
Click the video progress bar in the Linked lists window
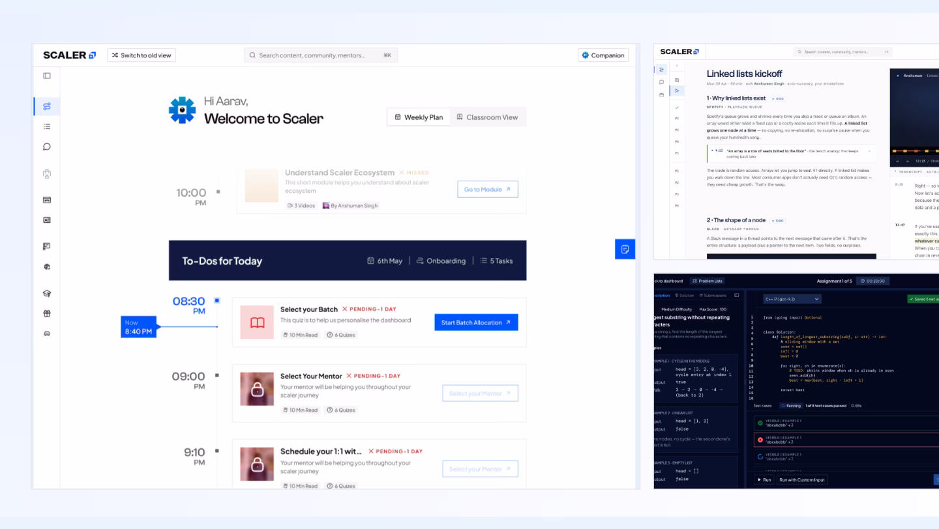pyautogui.click(x=915, y=151)
